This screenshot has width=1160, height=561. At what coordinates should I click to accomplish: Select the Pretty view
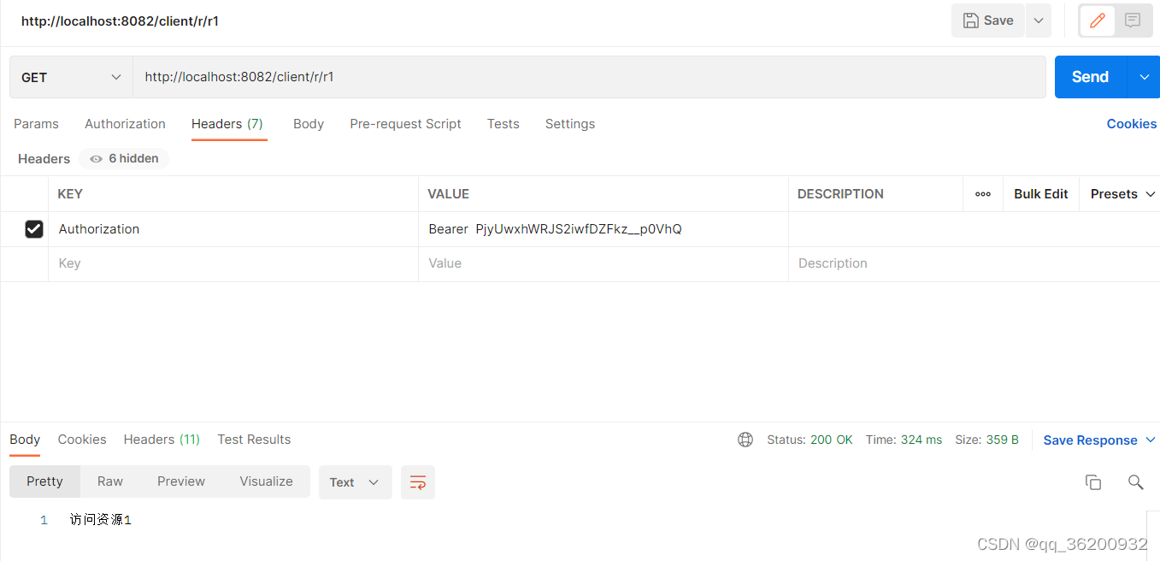[44, 481]
